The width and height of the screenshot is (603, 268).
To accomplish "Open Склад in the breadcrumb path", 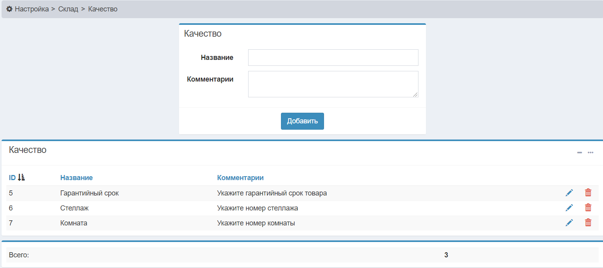I will pyautogui.click(x=68, y=9).
